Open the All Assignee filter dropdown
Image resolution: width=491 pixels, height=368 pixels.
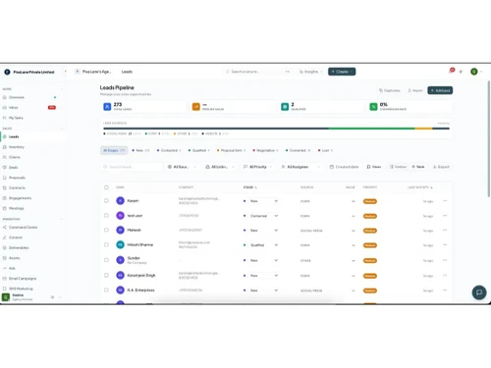coord(300,167)
